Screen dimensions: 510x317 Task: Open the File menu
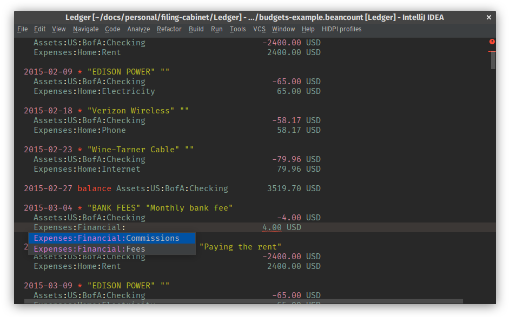(22, 29)
